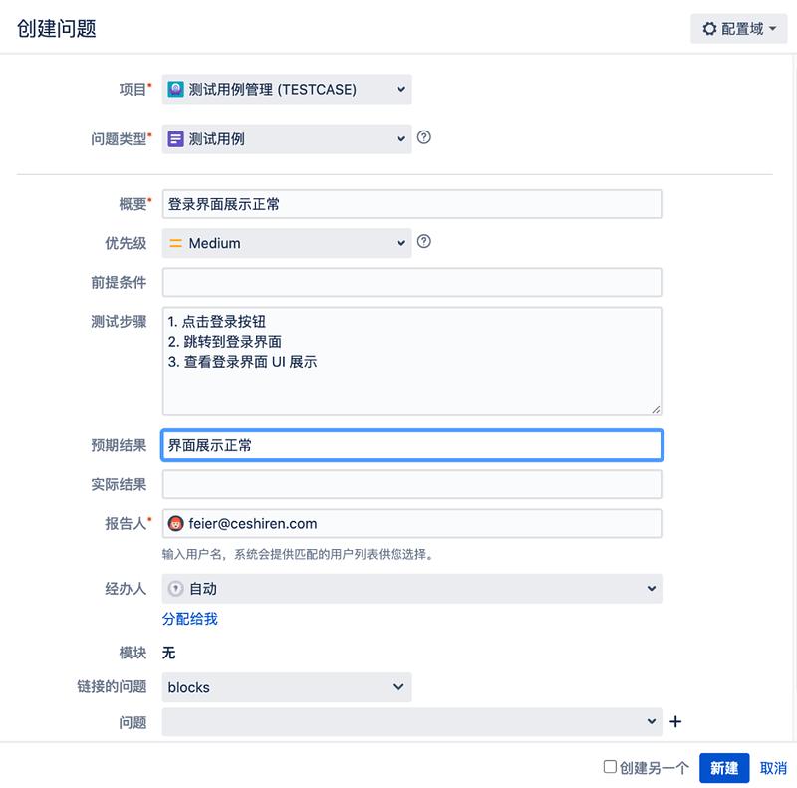Click the 新建 create button
797x788 pixels.
[723, 768]
